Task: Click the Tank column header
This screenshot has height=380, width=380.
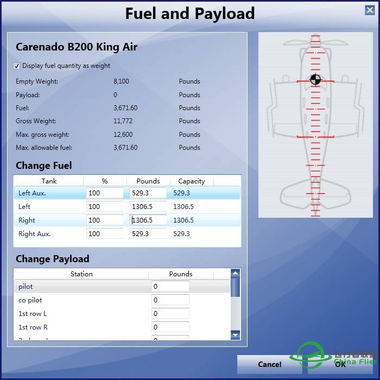Action: pyautogui.click(x=49, y=181)
